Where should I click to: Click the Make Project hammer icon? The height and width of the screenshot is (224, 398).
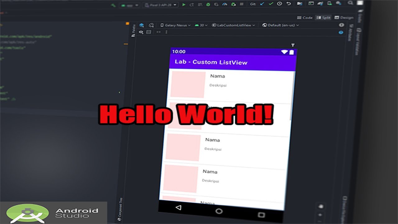coord(114,5)
